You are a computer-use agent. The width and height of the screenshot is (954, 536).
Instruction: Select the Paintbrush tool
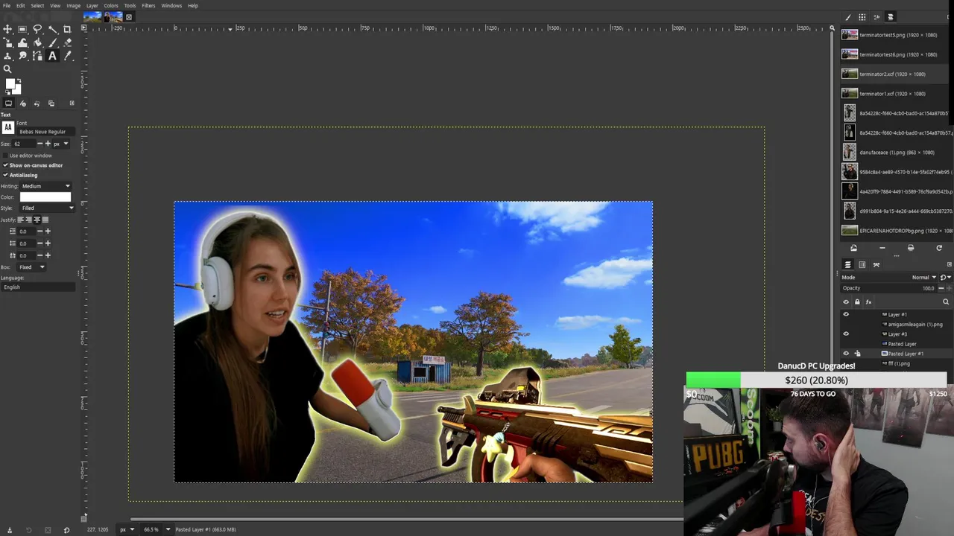coord(53,42)
